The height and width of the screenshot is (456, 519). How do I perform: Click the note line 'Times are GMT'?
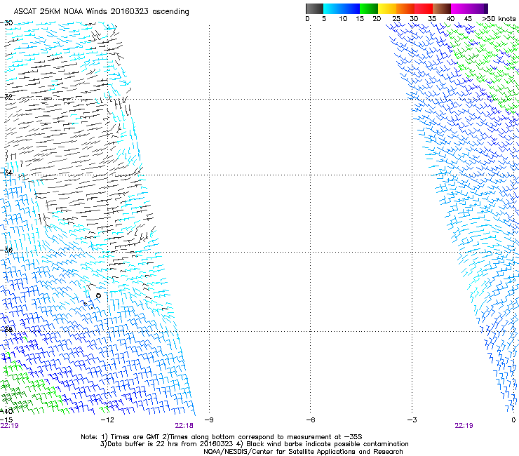coord(135,437)
